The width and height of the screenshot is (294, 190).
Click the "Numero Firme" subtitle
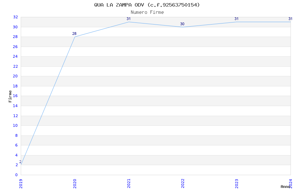pos(147,12)
